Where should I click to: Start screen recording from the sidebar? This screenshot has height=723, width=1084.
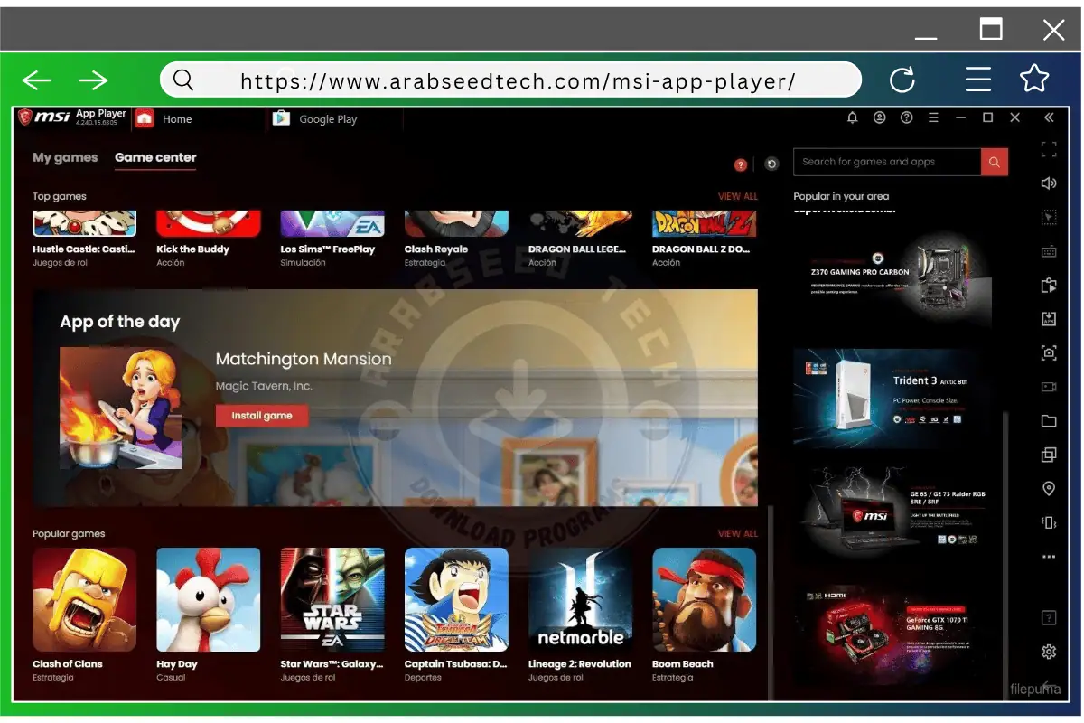(1049, 386)
